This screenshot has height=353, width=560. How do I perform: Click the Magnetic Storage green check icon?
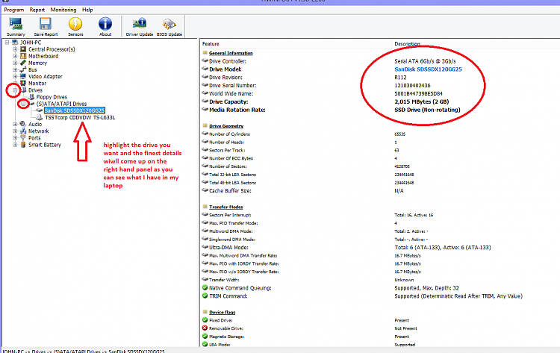click(x=205, y=336)
